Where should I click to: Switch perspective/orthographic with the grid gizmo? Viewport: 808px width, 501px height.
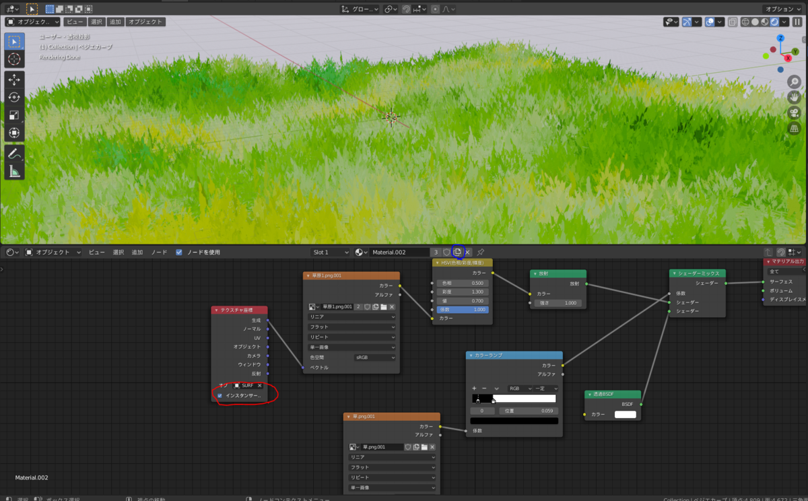(794, 129)
